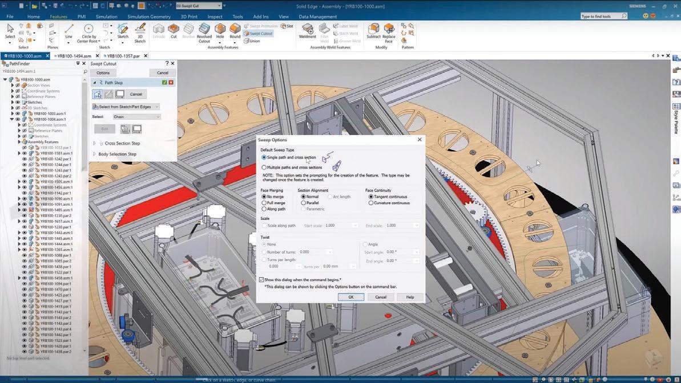
Task: Open the PMI ribbon tab
Action: pos(81,17)
